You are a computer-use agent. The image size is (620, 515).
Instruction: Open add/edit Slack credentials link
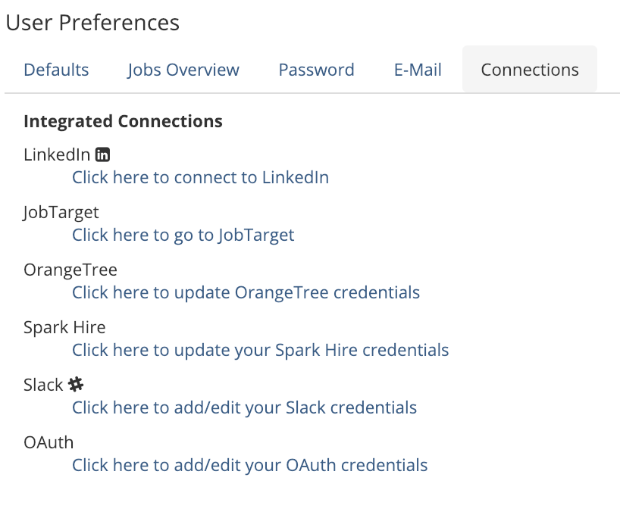click(244, 408)
